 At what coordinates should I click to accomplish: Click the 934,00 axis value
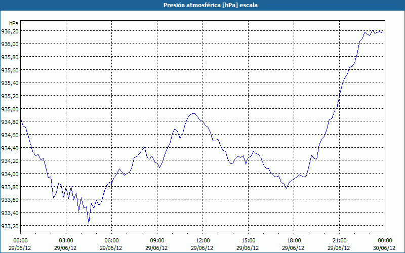point(10,174)
